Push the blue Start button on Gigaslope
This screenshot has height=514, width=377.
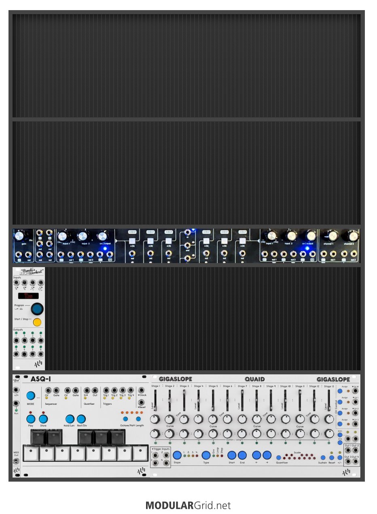232,455
